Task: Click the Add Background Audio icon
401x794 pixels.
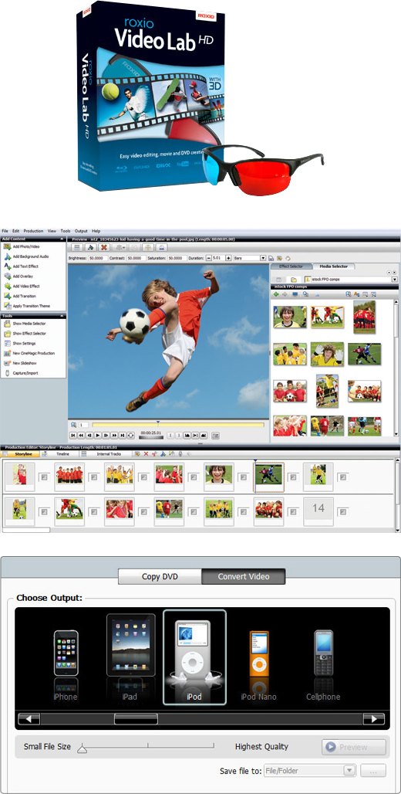Action: (7, 256)
